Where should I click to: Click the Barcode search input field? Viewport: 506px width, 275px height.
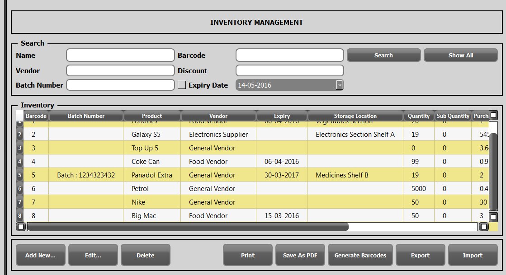[289, 55]
